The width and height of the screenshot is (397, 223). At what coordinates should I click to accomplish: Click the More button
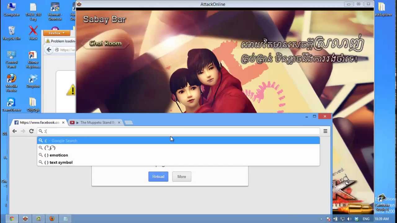pyautogui.click(x=182, y=177)
